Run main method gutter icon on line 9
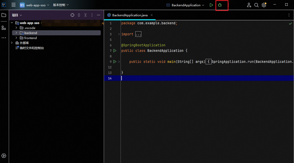 point(115,61)
